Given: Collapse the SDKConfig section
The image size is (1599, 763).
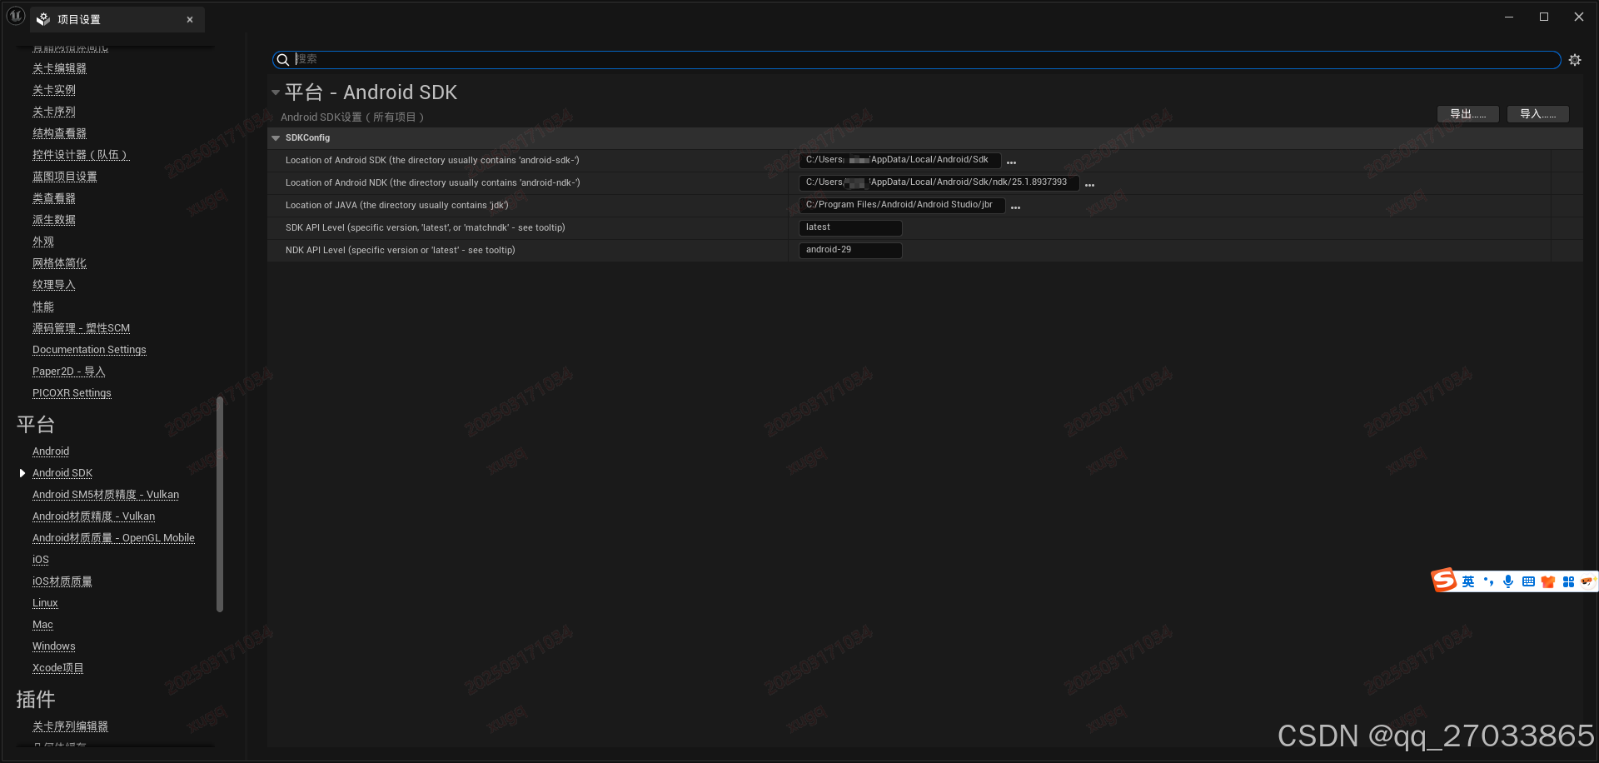Looking at the screenshot, I should 276,137.
